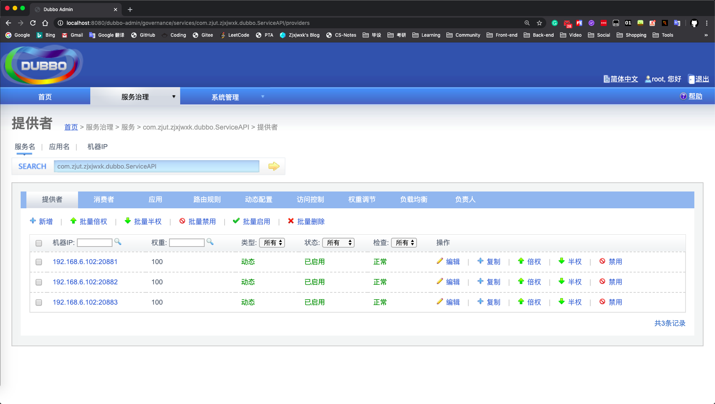Viewport: 715px width, 404px height.
Task: Click the pencil edit icon for 192.168.6.102:20882
Action: [440, 281]
